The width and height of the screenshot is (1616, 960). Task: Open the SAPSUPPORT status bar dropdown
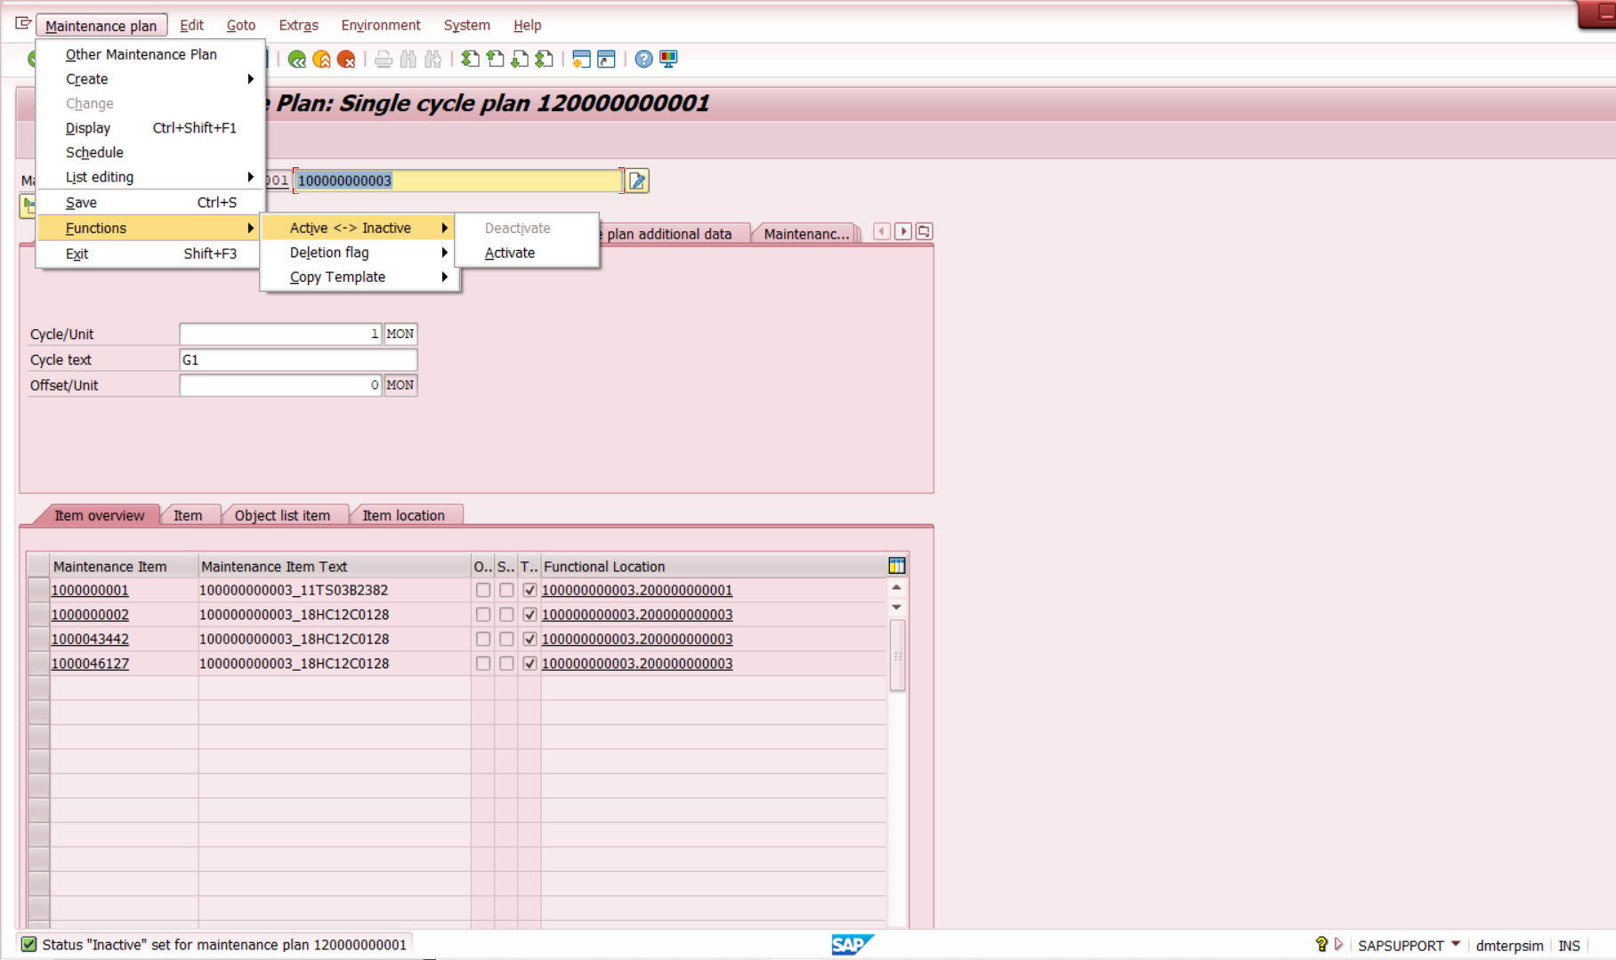pos(1456,944)
